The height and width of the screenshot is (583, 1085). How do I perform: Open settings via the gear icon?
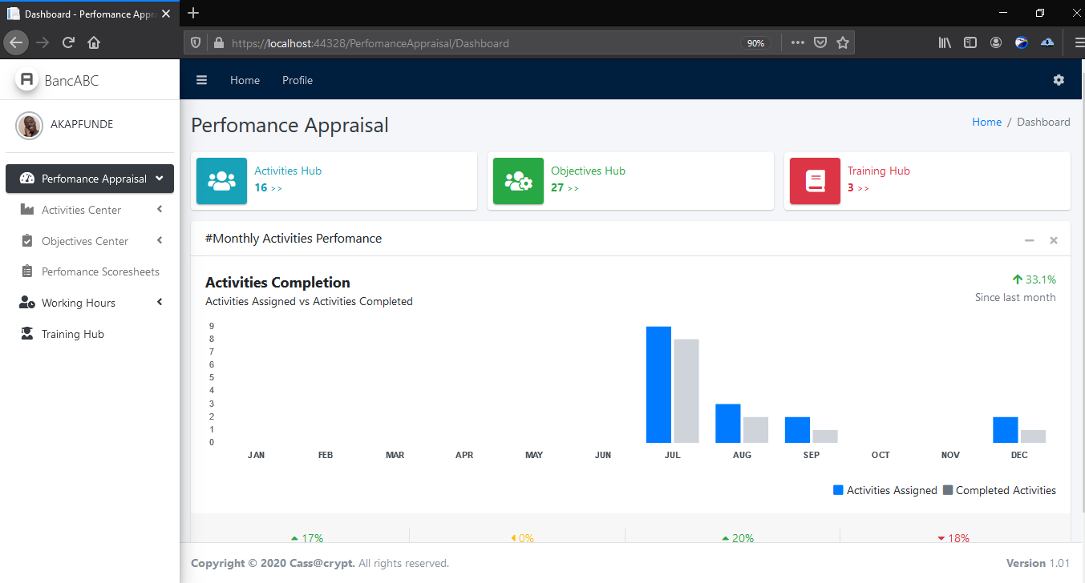pyautogui.click(x=1059, y=80)
